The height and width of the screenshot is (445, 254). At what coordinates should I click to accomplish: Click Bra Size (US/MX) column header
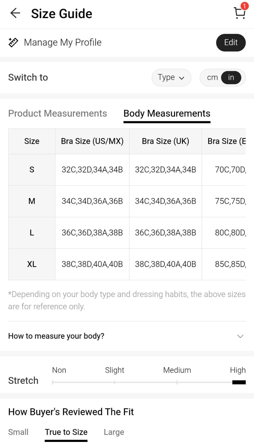[92, 141]
